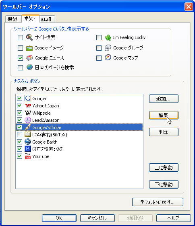Image resolution: width=195 pixels, height=226 pixels.
Task: Click the Google イメージ picture icon
Action: click(x=29, y=48)
